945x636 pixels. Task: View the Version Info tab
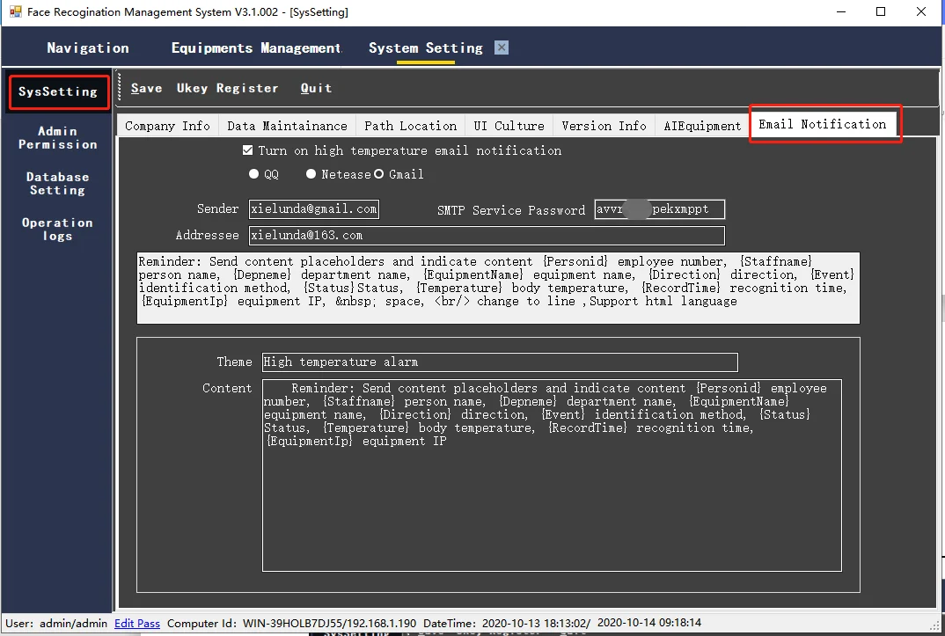point(604,126)
